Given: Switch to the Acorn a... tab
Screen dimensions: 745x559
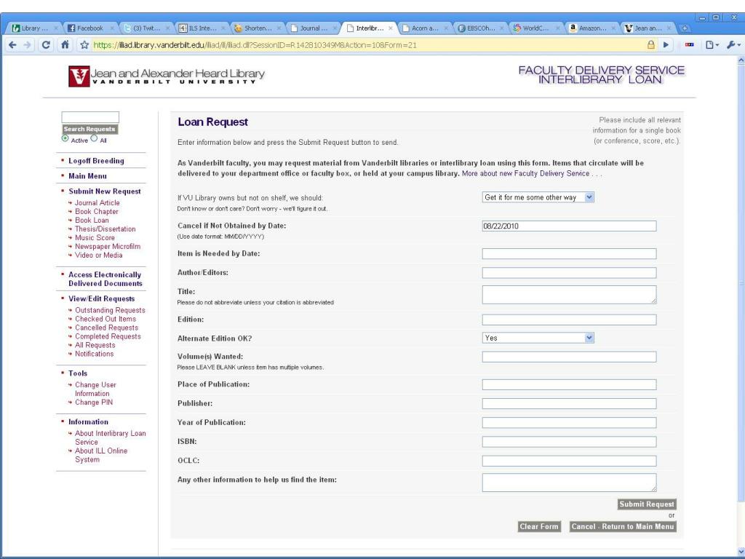Looking at the screenshot, I should [425, 28].
